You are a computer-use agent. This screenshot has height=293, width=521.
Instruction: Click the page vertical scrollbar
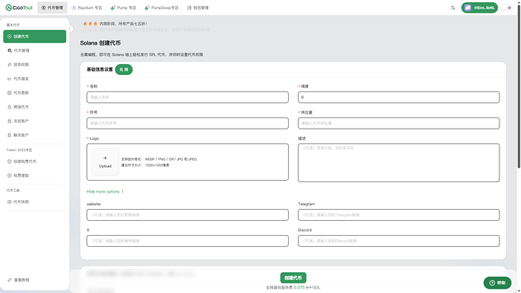[519, 86]
